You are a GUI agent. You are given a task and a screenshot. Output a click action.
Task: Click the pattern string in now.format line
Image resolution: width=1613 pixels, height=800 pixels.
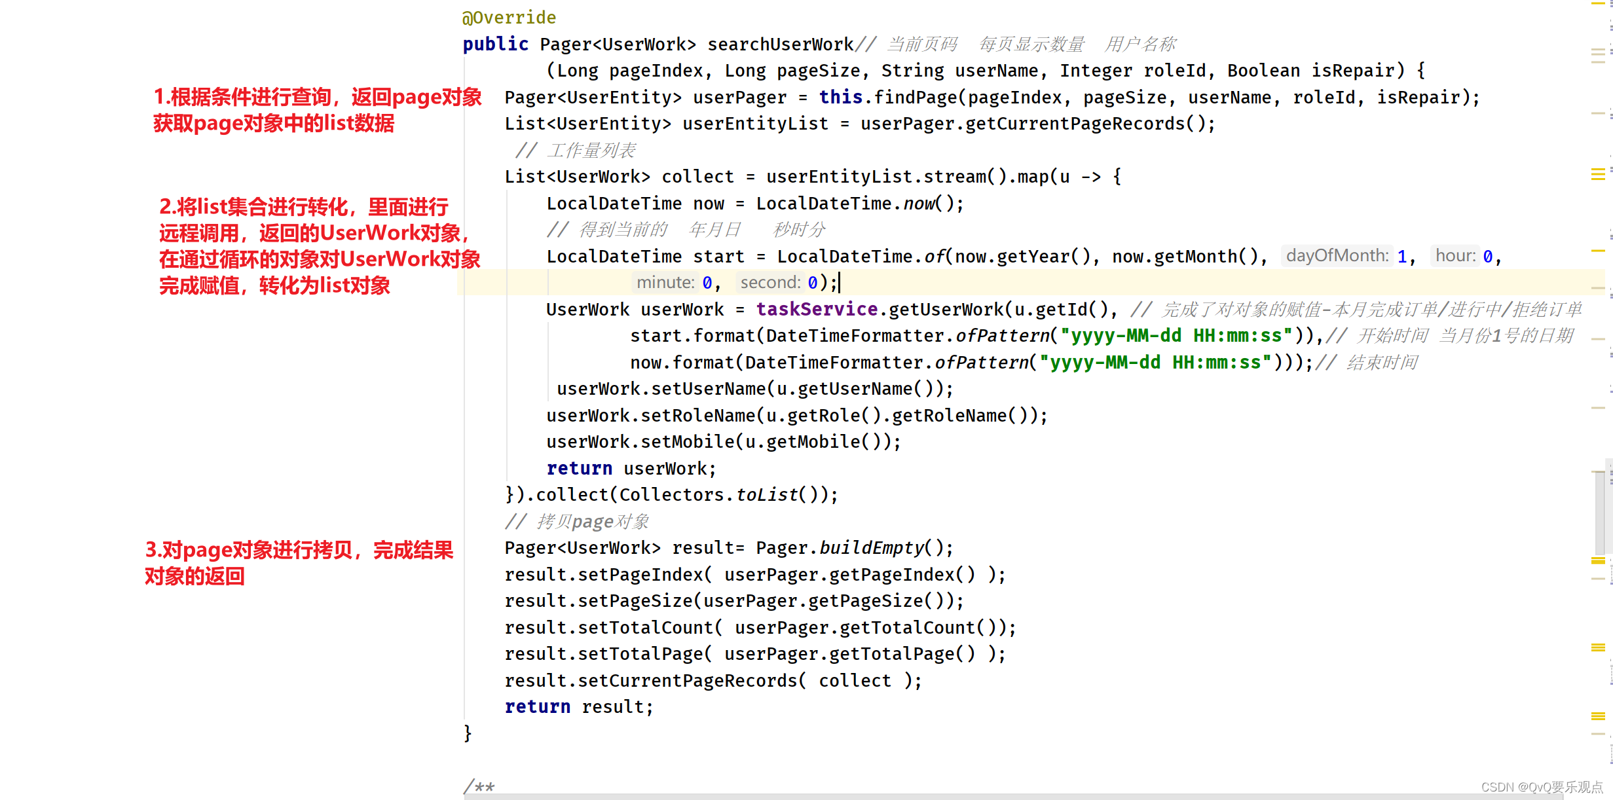point(1155,363)
